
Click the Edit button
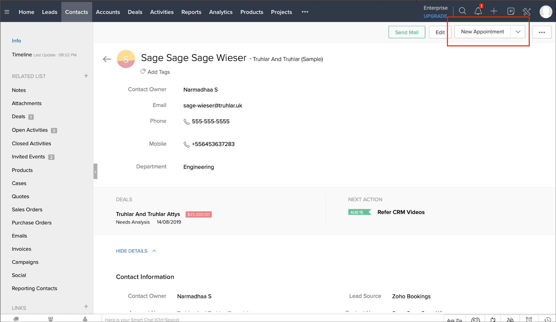tap(440, 32)
